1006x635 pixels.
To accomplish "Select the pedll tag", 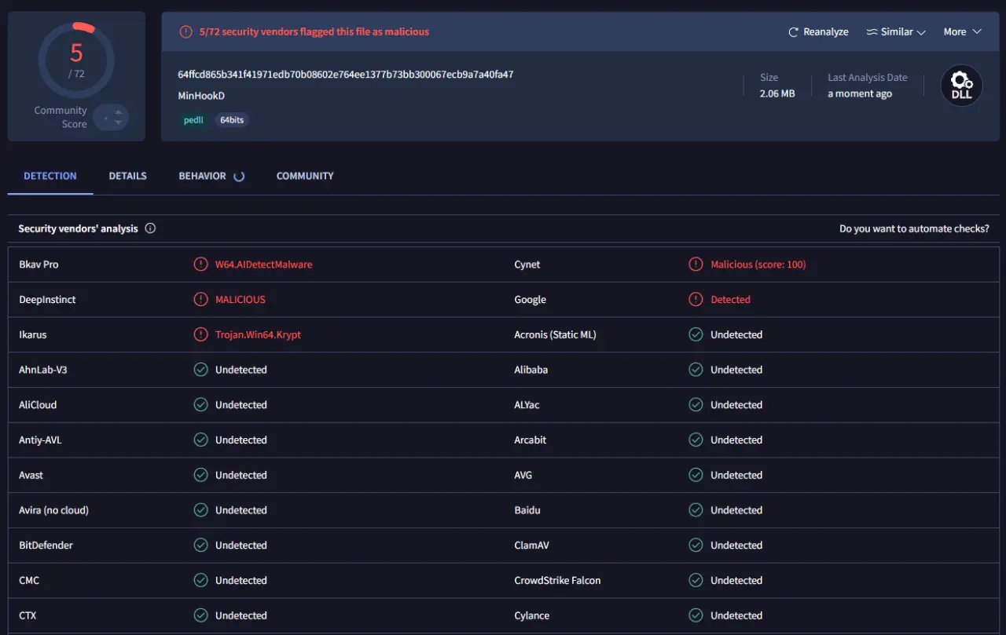I will tap(193, 120).
